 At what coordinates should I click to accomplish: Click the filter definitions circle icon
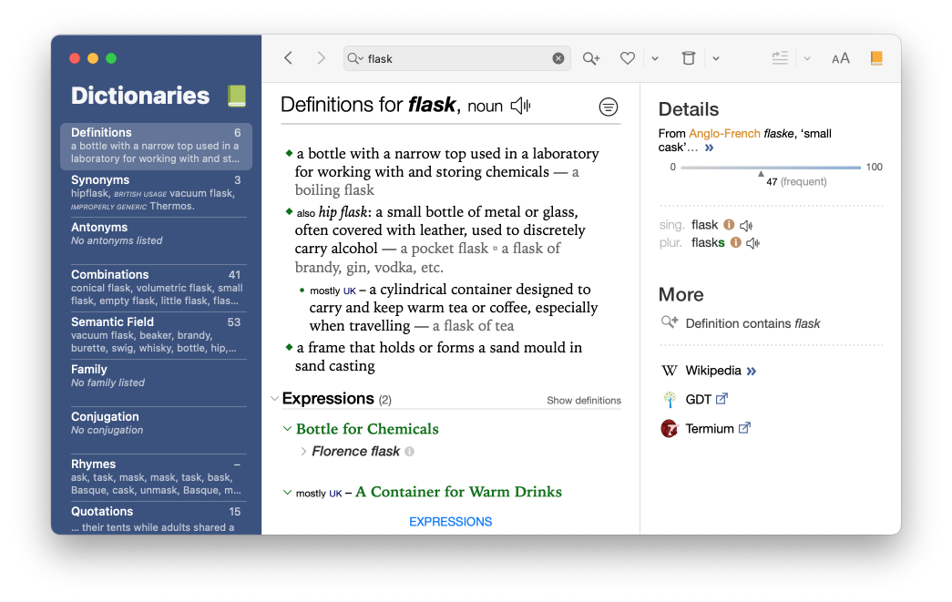pos(608,107)
